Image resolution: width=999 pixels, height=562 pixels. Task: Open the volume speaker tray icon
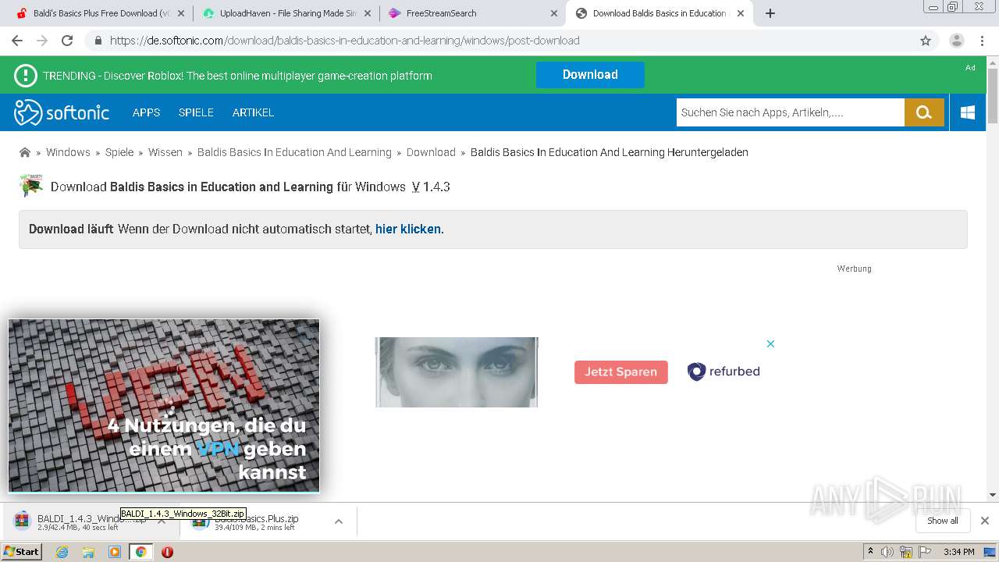click(887, 552)
